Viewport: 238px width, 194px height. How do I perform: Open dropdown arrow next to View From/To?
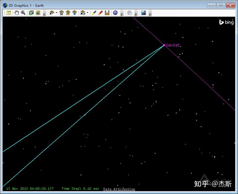57,13
